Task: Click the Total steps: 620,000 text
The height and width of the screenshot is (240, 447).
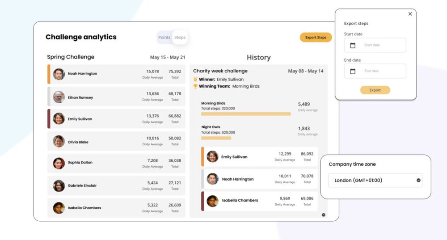Action: coord(218,132)
